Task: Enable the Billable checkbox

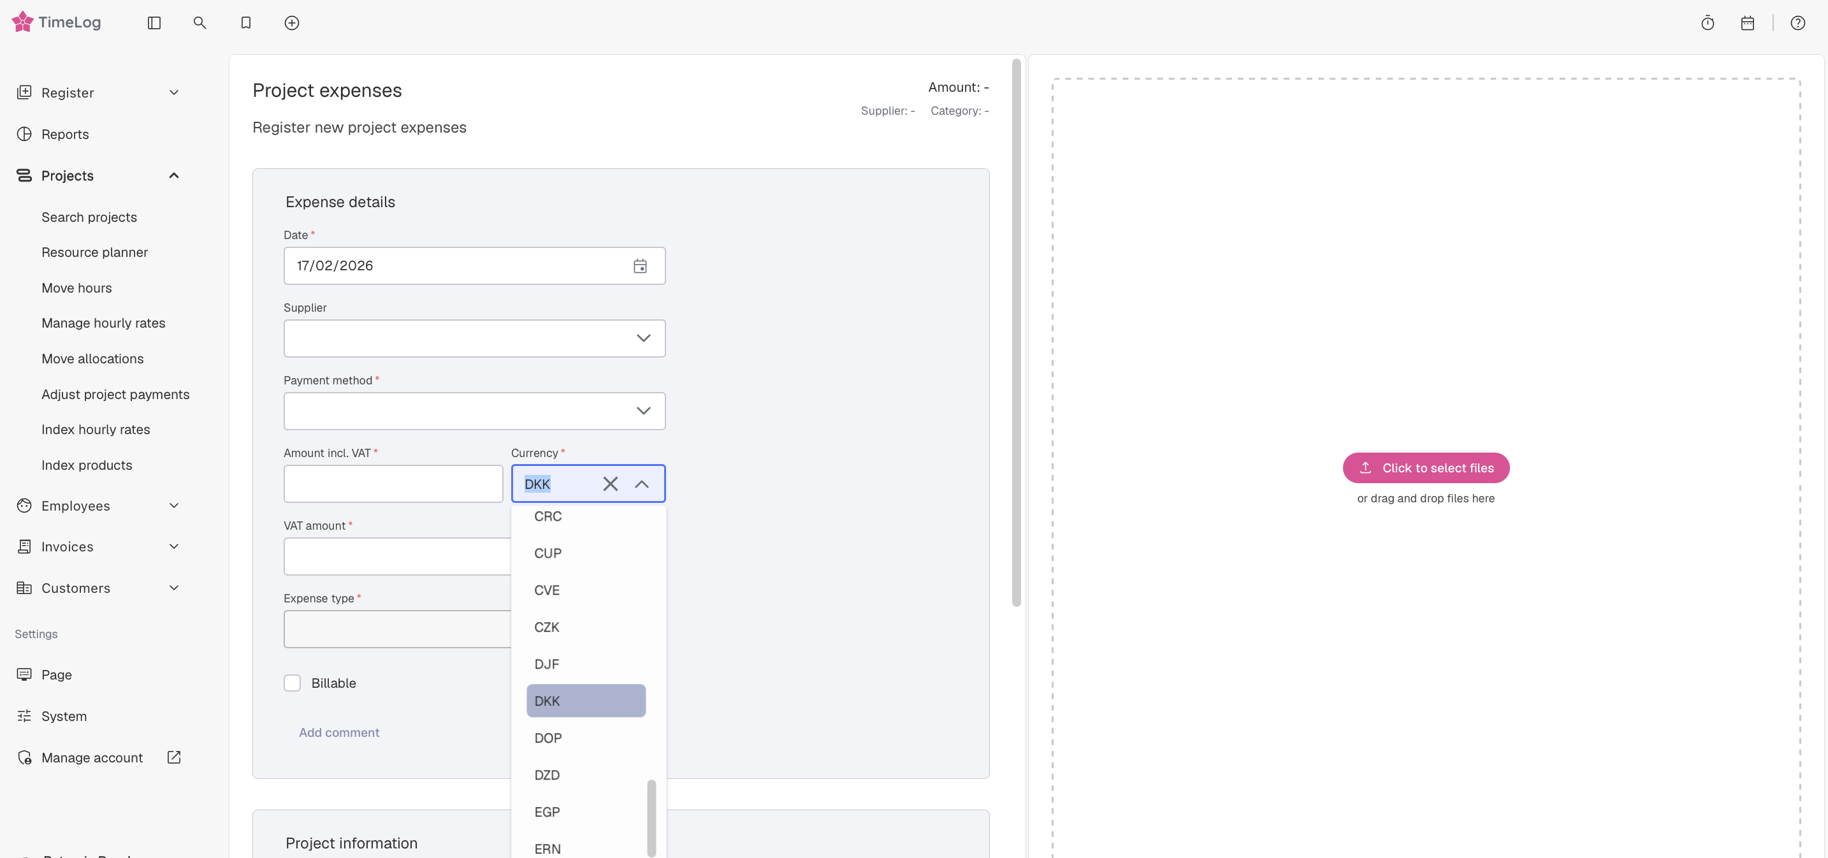Action: 293,683
